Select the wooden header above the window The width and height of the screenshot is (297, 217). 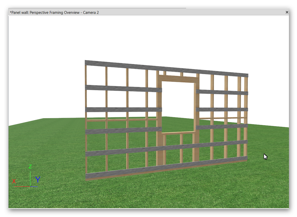coord(178,79)
